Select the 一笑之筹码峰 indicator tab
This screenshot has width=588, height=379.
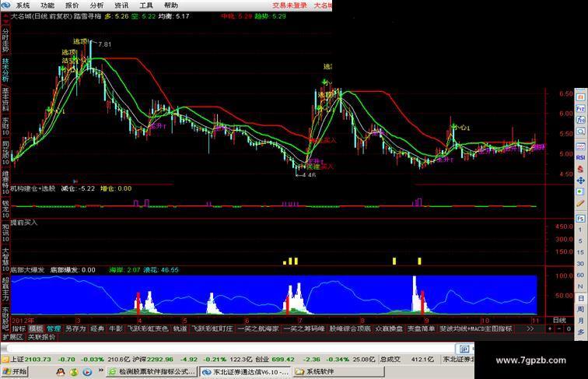coord(304,328)
